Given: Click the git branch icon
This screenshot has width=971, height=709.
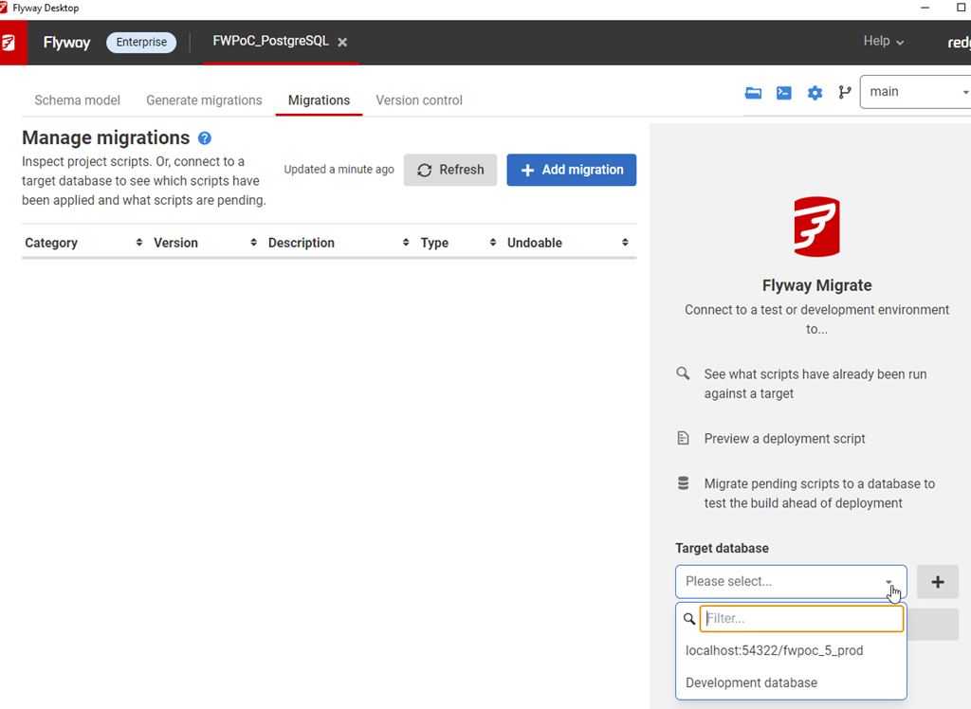Looking at the screenshot, I should click(x=844, y=92).
